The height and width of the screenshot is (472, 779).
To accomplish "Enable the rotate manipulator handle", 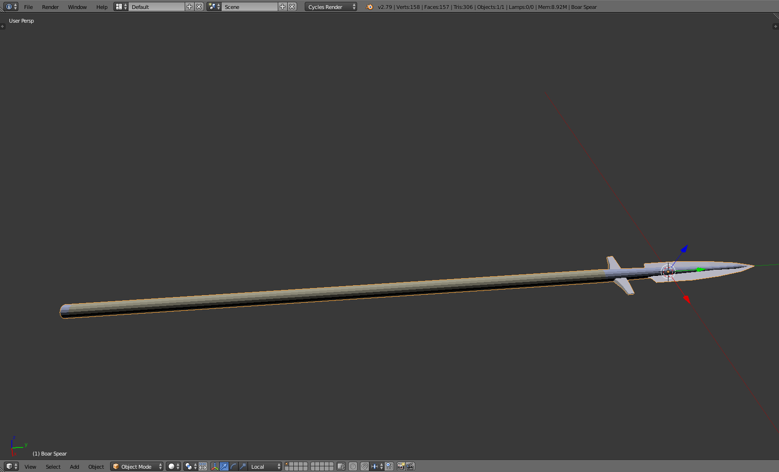I will point(233,466).
